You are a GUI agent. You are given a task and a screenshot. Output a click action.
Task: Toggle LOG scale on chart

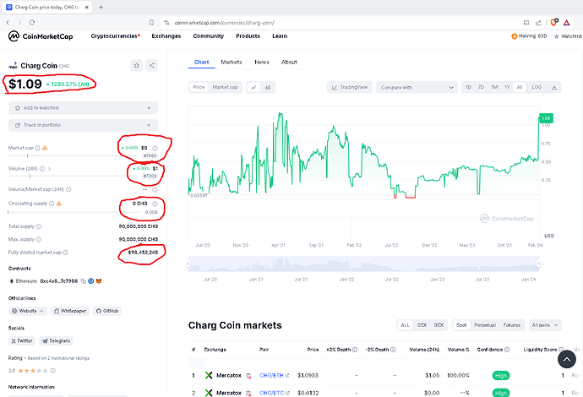coord(537,87)
